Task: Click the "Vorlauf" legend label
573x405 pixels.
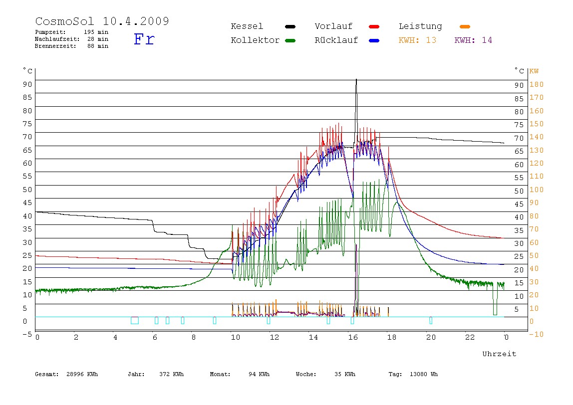Action: 333,26
